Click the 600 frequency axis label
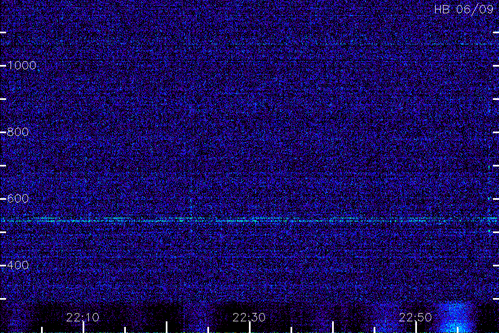The height and width of the screenshot is (333, 499). click(18, 199)
